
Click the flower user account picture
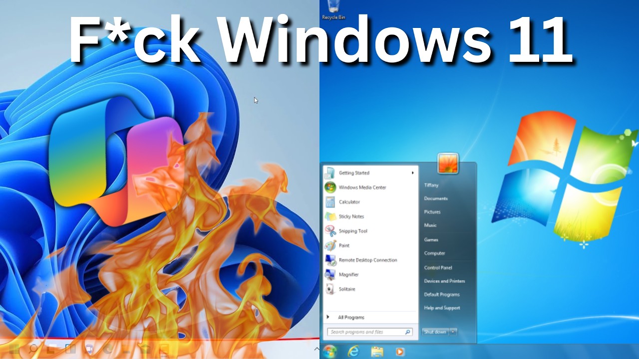point(448,163)
